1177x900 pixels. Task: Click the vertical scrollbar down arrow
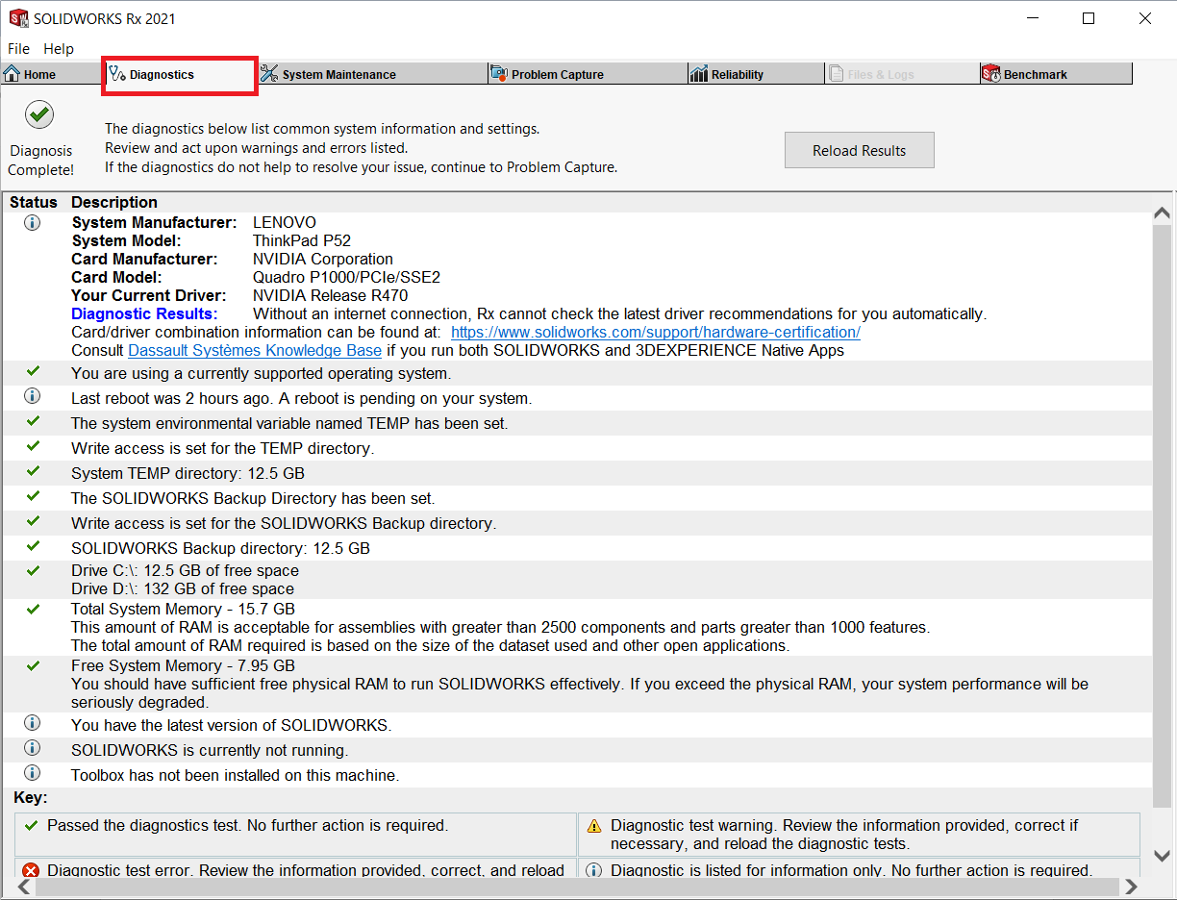pos(1162,855)
